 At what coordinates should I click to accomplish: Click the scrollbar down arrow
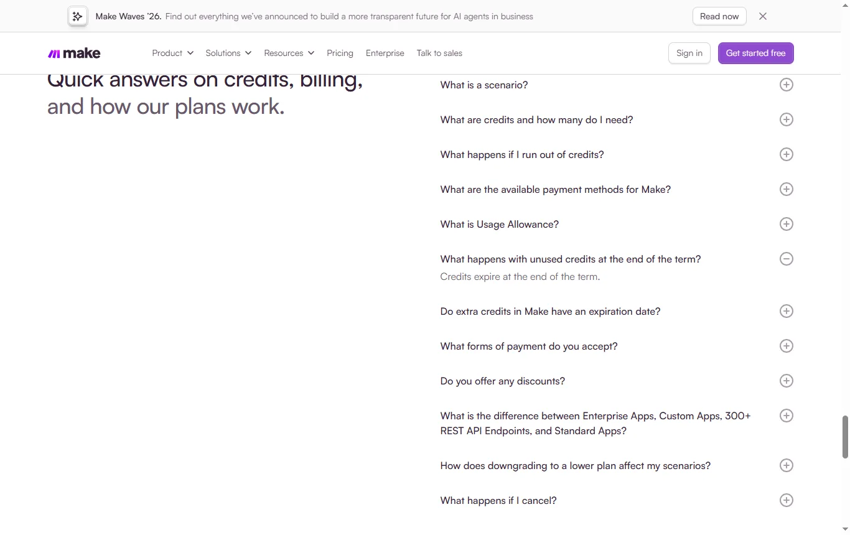[845, 530]
